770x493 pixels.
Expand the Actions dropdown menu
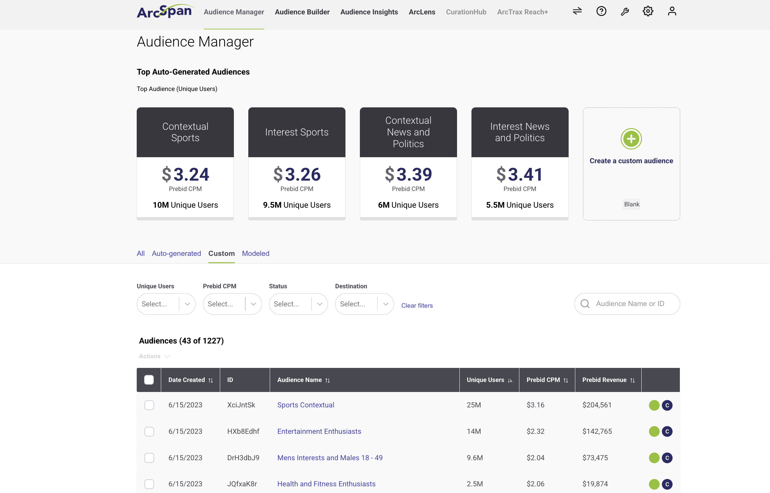[x=154, y=356]
